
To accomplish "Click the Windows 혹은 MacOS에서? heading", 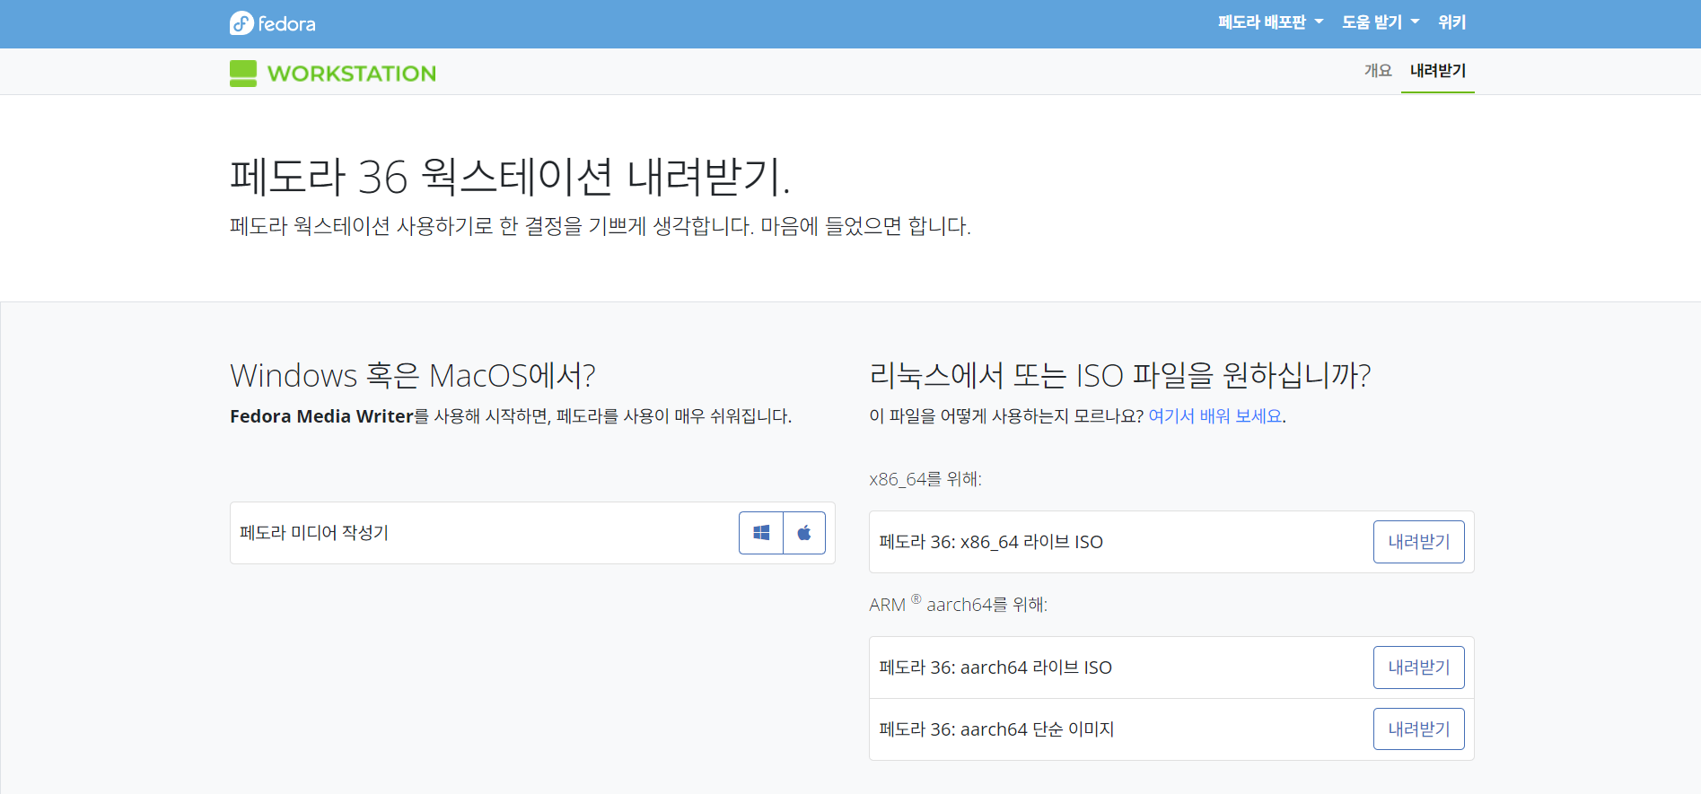I will tap(413, 375).
